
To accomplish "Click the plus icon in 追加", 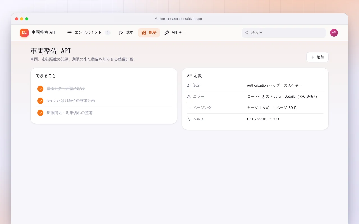I will click(313, 57).
